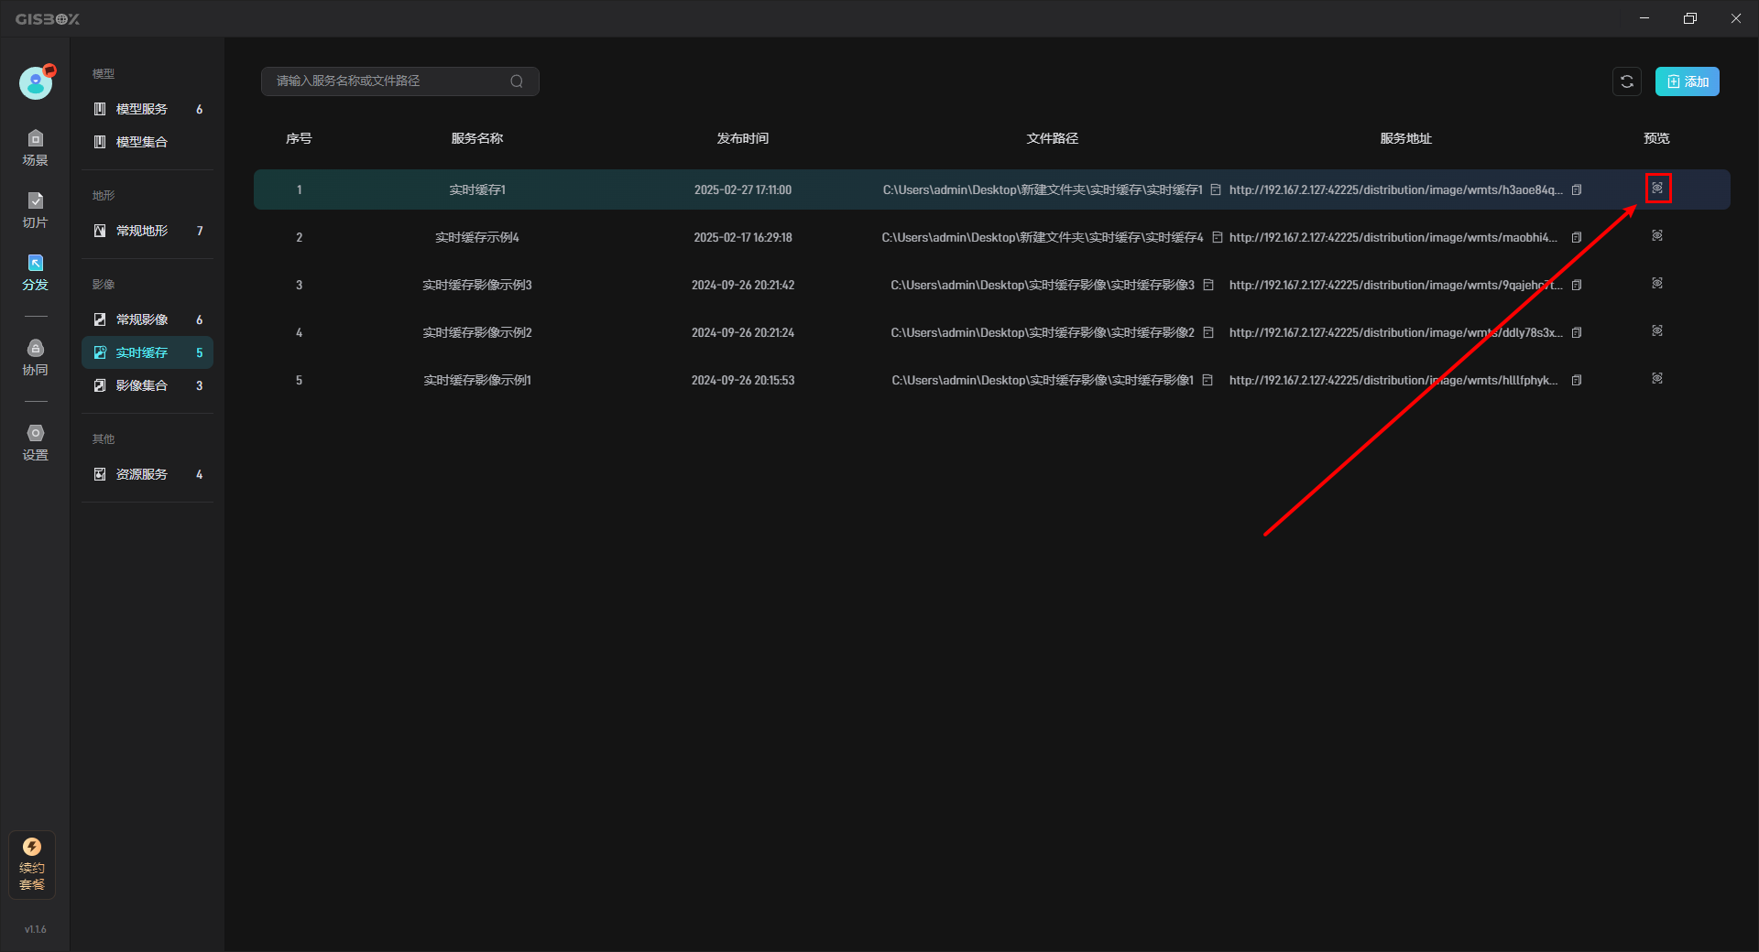This screenshot has height=952, width=1759.
Task: Click the 发布时间 column header
Action: tap(743, 138)
